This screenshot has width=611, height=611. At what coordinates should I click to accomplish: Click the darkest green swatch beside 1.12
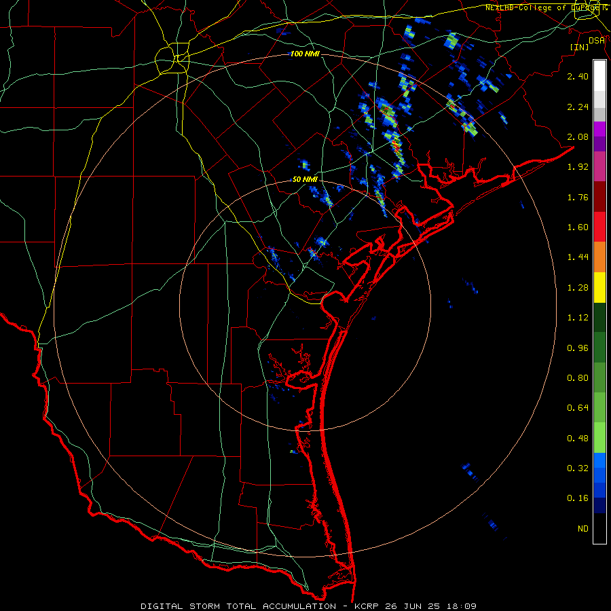coord(599,317)
